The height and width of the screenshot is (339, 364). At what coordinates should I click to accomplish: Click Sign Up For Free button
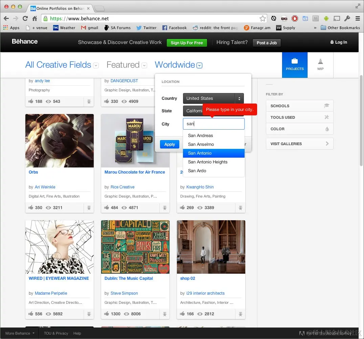(x=187, y=43)
